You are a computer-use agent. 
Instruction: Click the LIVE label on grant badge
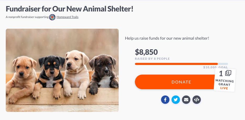point(224,88)
